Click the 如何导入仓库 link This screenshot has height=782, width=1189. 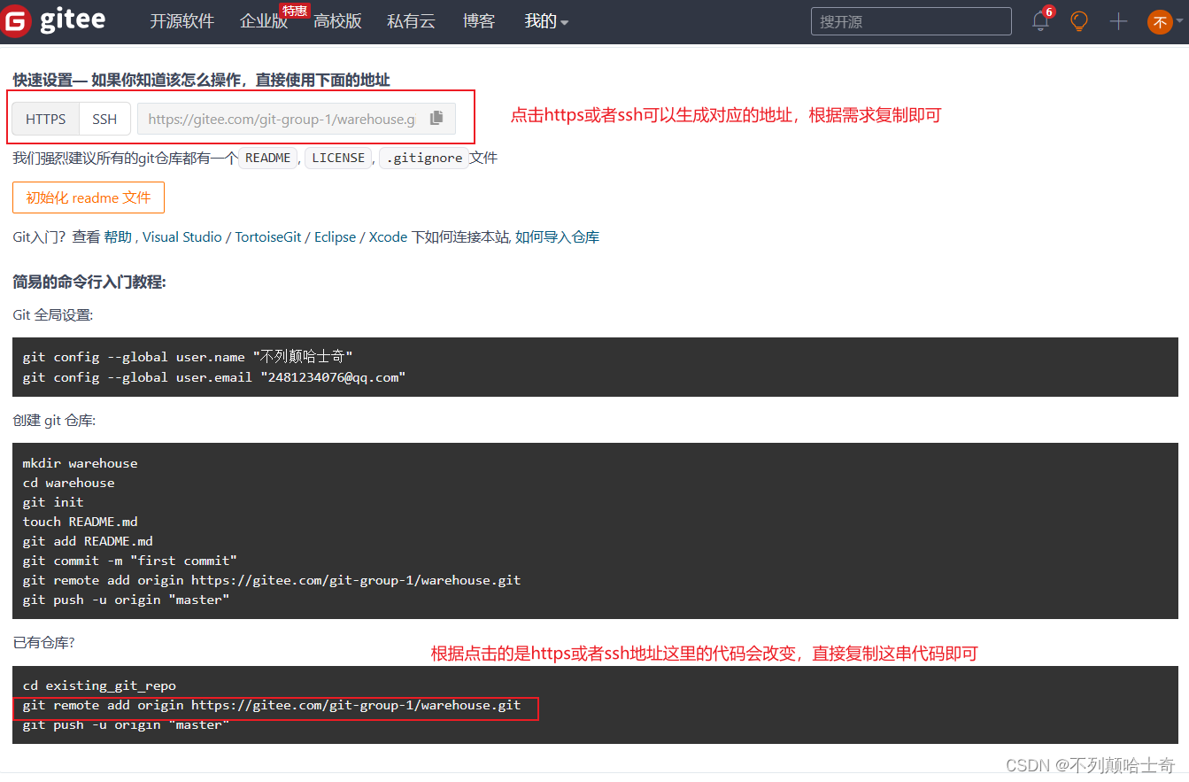coord(557,237)
